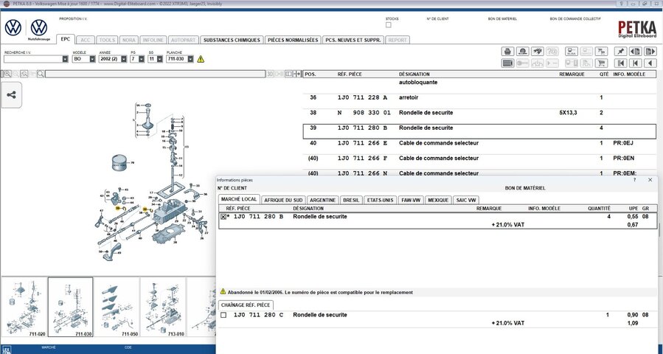The height and width of the screenshot is (354, 663).
Task: Select position 39 row 1J0 711 280 B
Action: coord(479,131)
